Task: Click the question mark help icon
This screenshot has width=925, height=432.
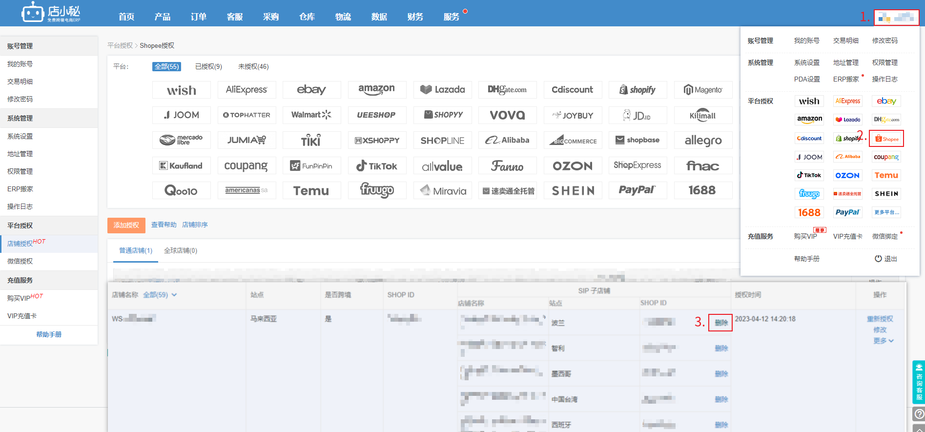Action: [919, 414]
